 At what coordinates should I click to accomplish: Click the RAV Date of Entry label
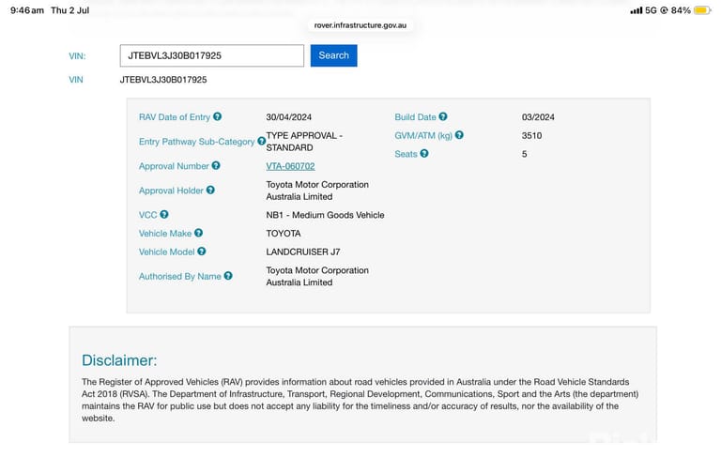(x=175, y=117)
